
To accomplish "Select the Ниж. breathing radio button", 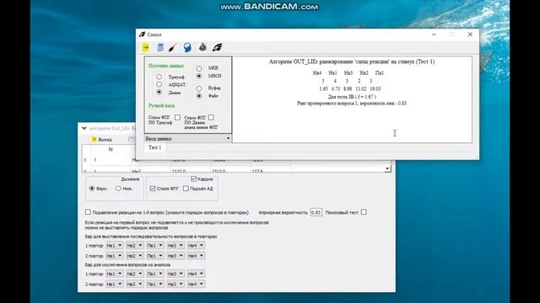I will tap(118, 189).
